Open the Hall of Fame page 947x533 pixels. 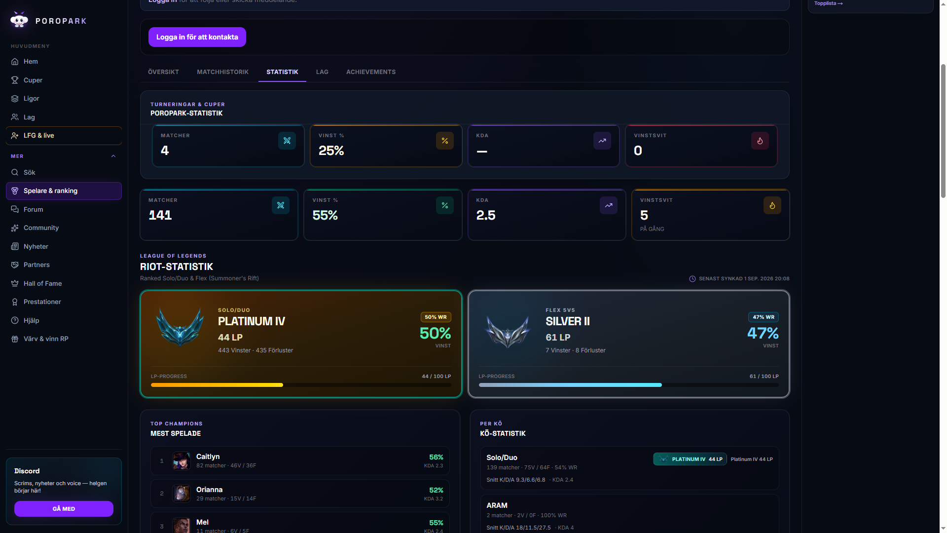click(64, 284)
